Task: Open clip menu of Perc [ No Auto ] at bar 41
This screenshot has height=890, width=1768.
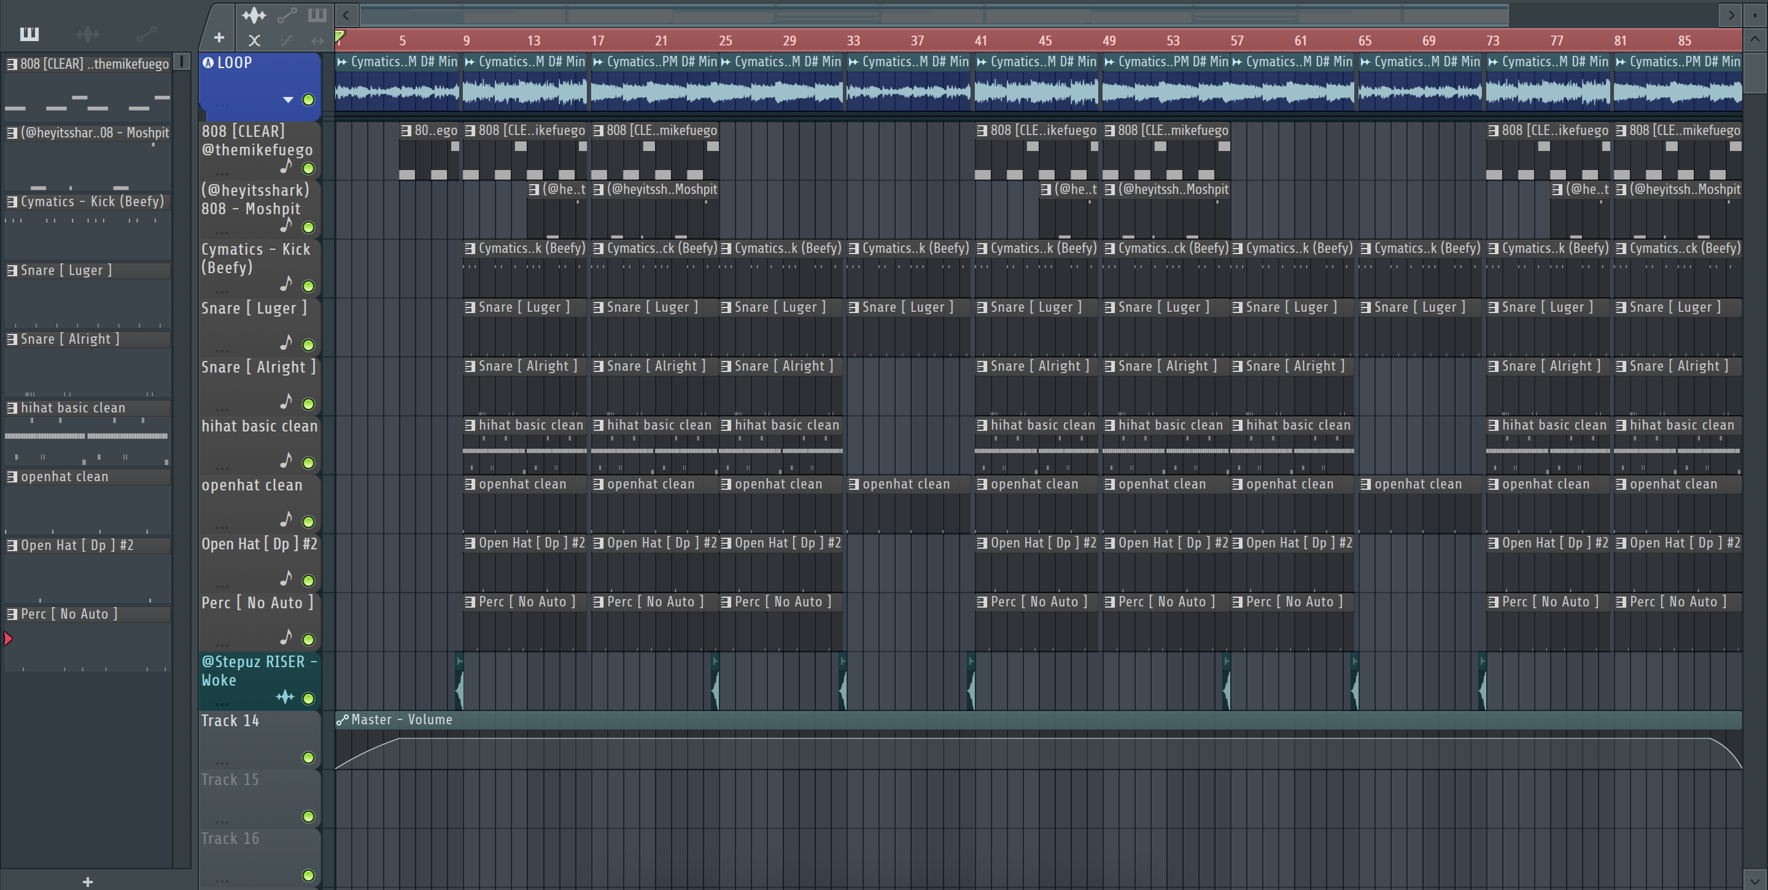Action: 982,602
